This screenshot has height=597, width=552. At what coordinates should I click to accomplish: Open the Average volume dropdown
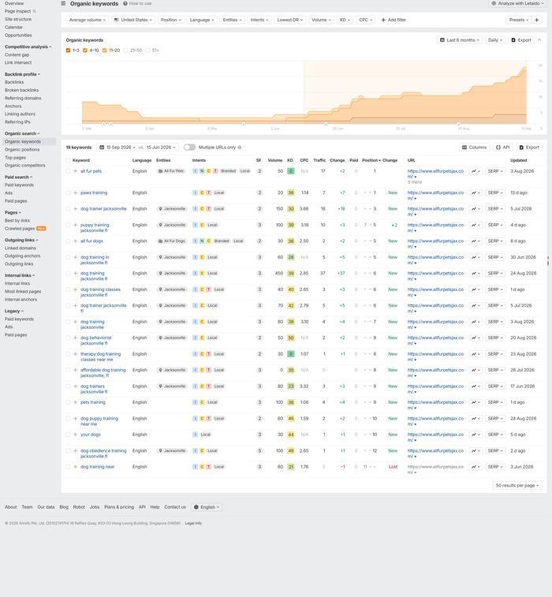coord(88,20)
